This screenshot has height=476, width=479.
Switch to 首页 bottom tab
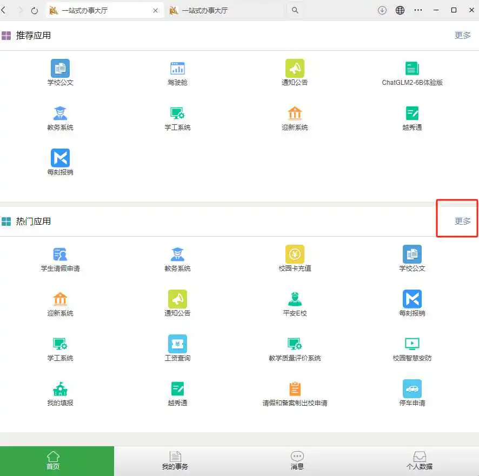pos(57,461)
